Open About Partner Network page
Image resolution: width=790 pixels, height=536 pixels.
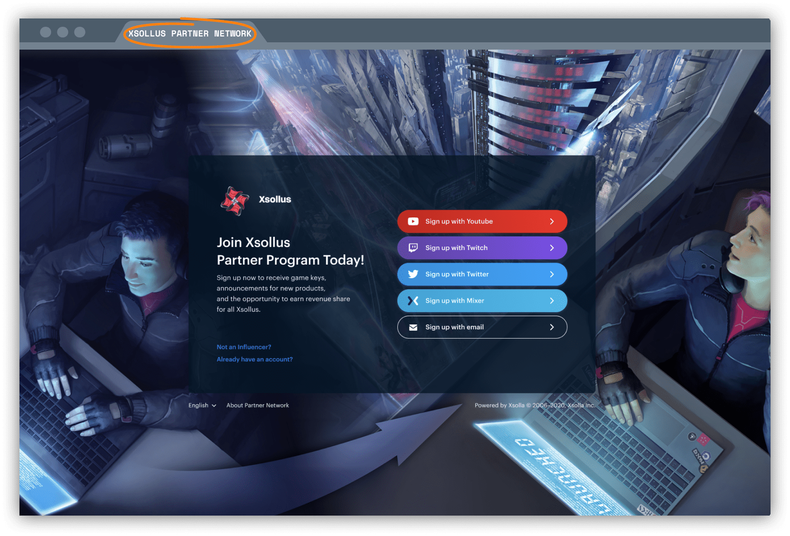coord(257,405)
